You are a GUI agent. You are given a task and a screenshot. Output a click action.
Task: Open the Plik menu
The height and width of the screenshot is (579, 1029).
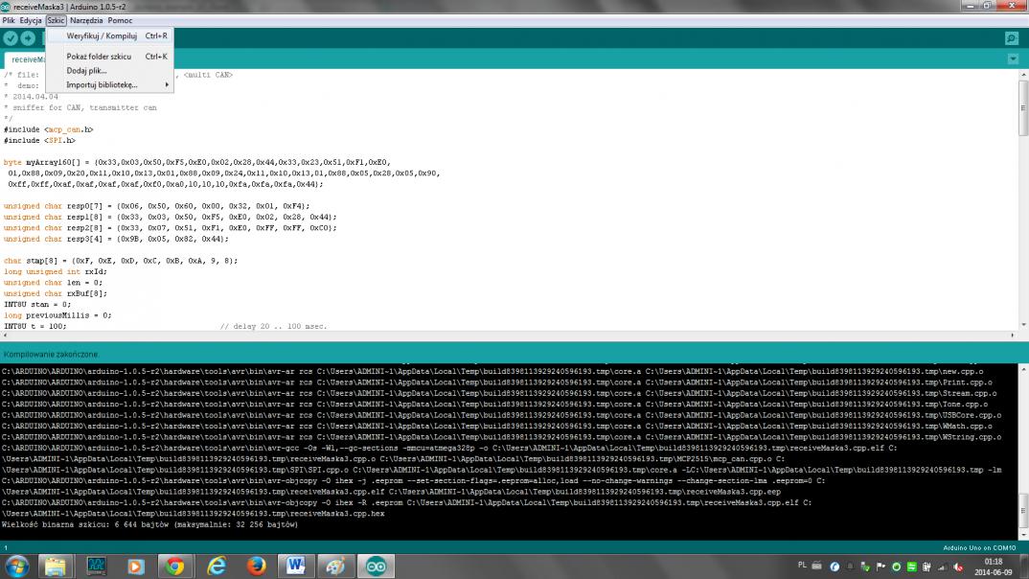tap(9, 20)
